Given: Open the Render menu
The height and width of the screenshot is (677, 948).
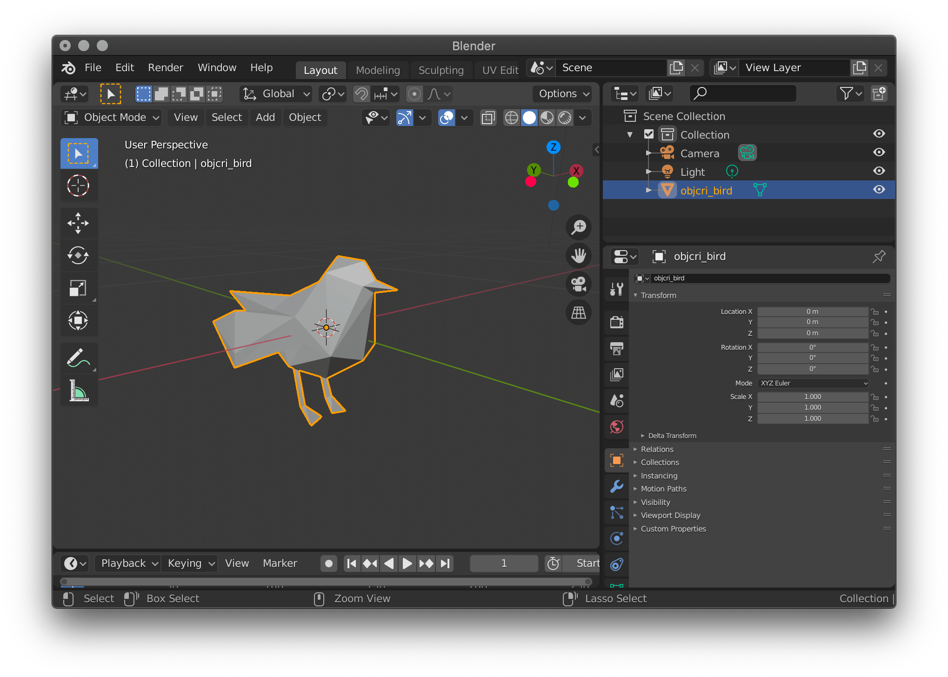Looking at the screenshot, I should coord(166,67).
